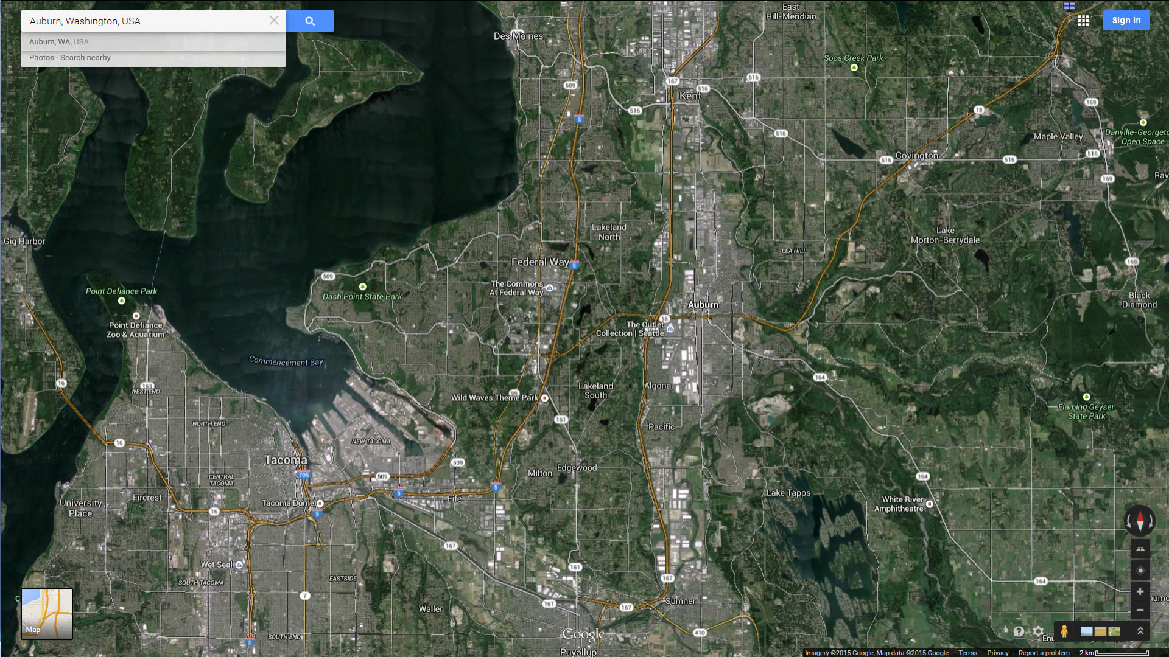Image resolution: width=1169 pixels, height=657 pixels.
Task: Reset compass to north
Action: click(1140, 521)
